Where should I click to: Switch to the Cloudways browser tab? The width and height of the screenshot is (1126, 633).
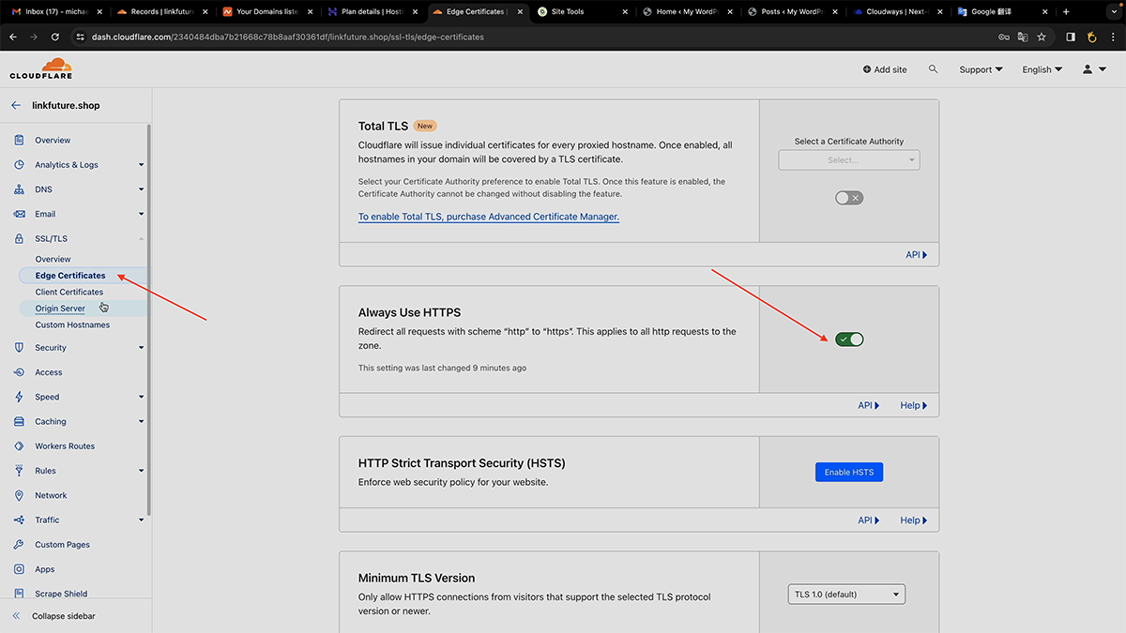[900, 12]
